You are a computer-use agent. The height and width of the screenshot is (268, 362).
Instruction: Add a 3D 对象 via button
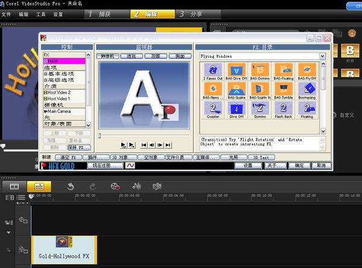(x=124, y=158)
